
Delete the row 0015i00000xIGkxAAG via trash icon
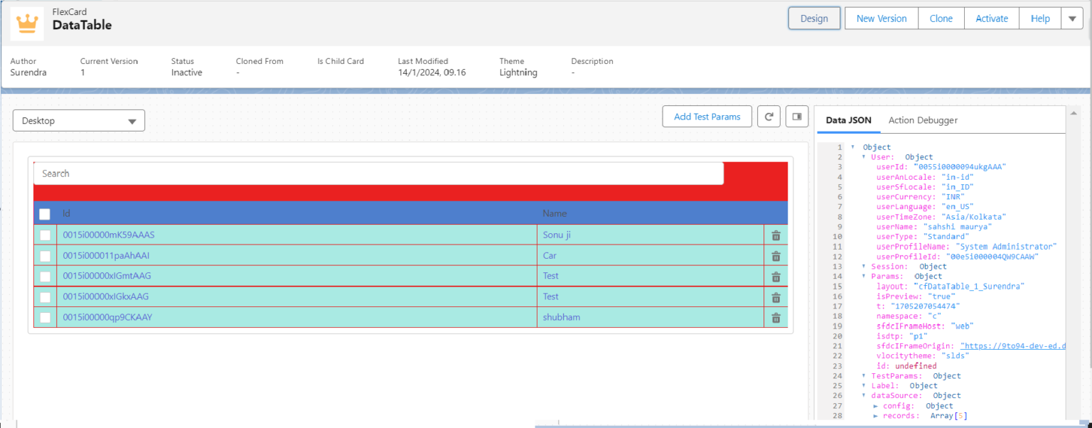click(776, 297)
